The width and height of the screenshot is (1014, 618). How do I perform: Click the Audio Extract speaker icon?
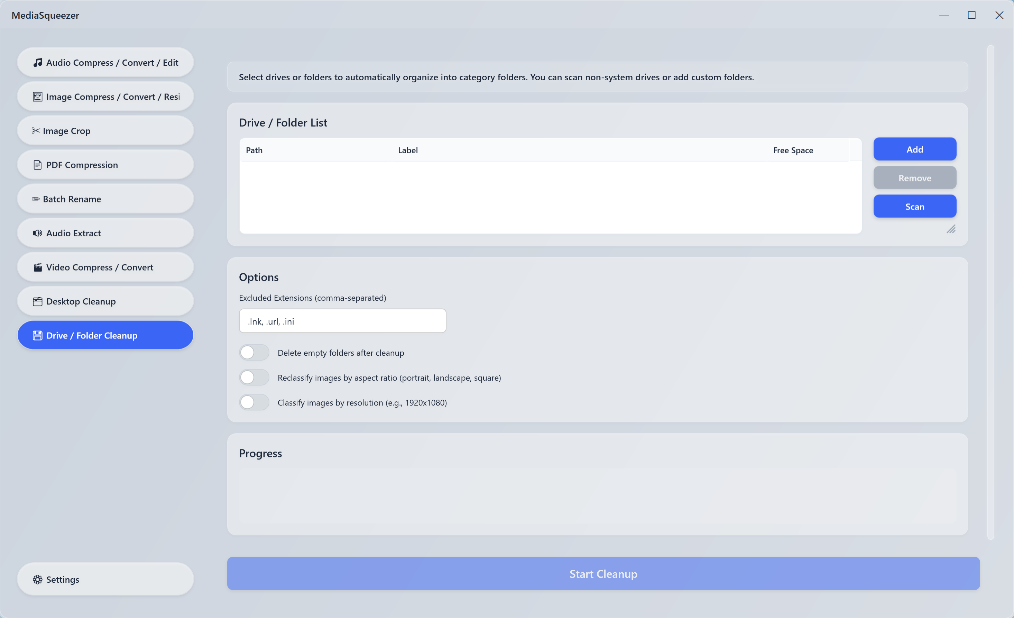[37, 233]
